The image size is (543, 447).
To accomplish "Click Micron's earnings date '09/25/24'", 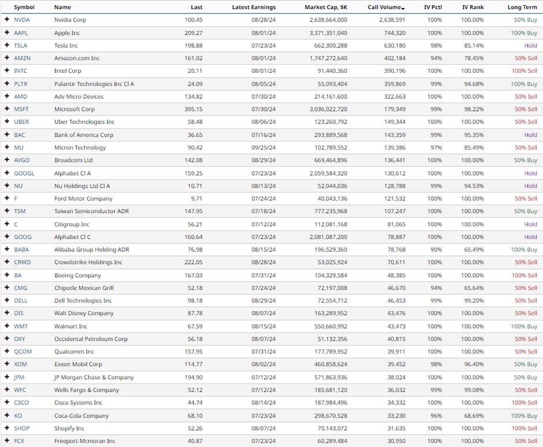I will point(263,147).
